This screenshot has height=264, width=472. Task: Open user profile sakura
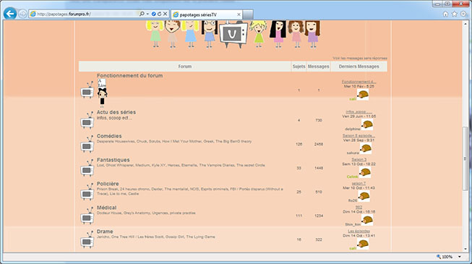353,153
